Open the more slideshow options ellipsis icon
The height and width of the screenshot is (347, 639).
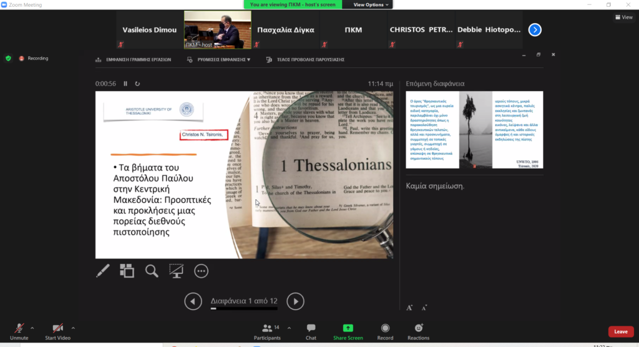(x=201, y=270)
